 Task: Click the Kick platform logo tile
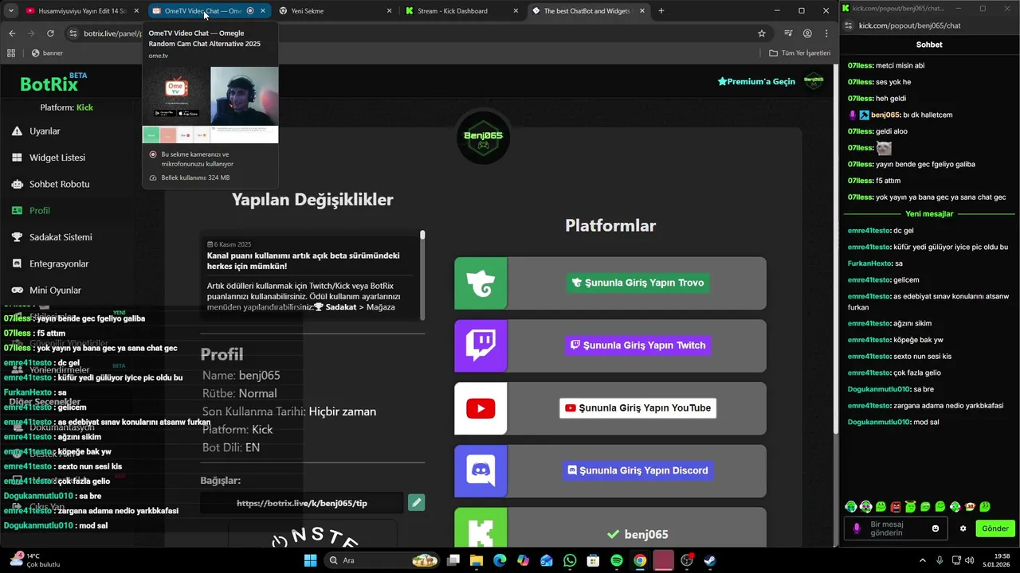[481, 528]
